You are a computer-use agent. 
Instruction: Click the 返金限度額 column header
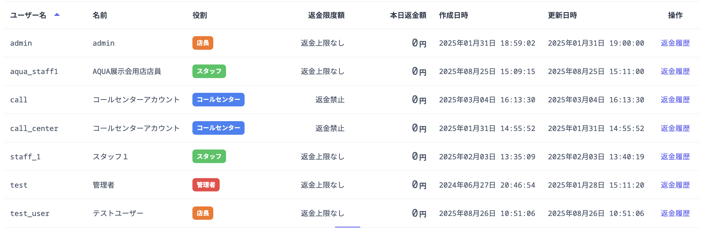326,15
